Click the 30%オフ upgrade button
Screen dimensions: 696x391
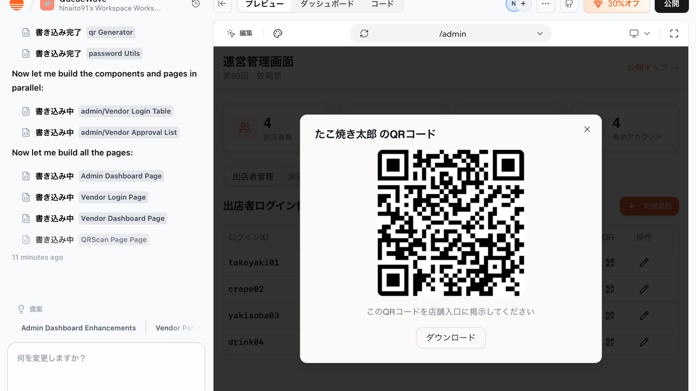[617, 4]
